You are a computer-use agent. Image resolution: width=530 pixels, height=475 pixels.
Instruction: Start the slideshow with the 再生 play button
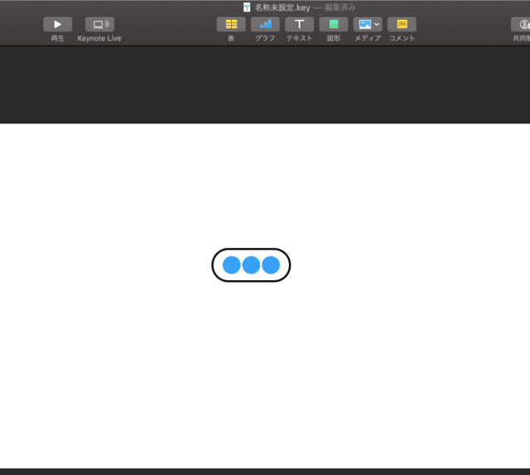[57, 25]
